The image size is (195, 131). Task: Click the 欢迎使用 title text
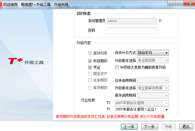(x=10, y=5)
